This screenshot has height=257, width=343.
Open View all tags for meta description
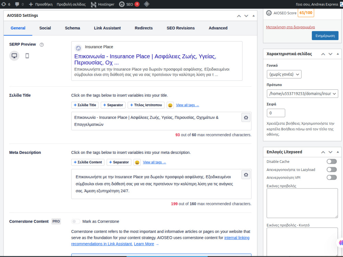pyautogui.click(x=154, y=162)
